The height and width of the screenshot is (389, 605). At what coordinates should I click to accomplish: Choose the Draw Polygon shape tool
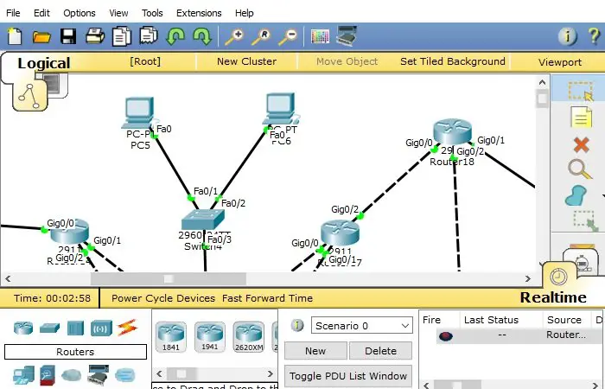tap(576, 195)
